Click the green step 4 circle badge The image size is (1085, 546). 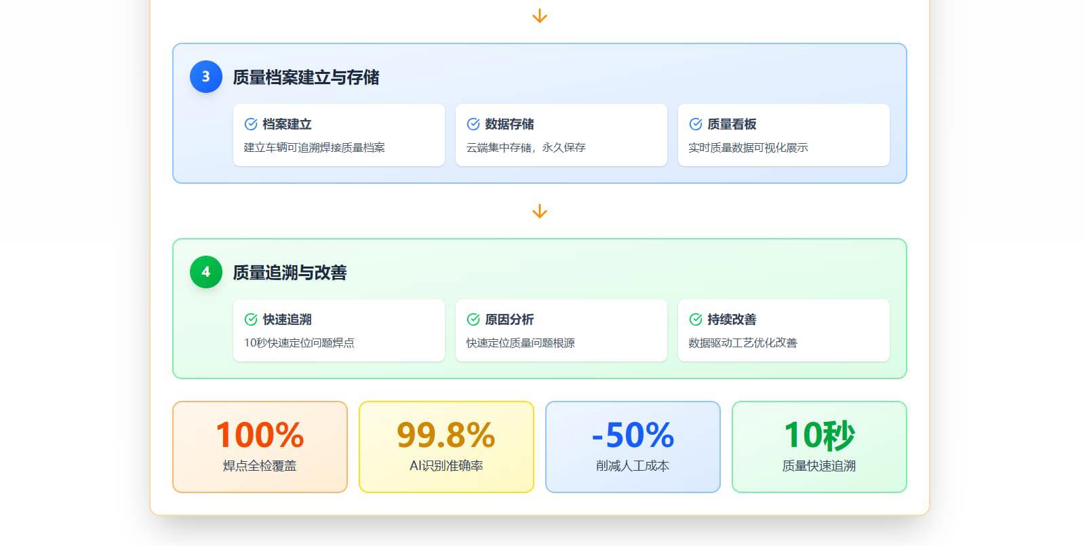coord(206,272)
